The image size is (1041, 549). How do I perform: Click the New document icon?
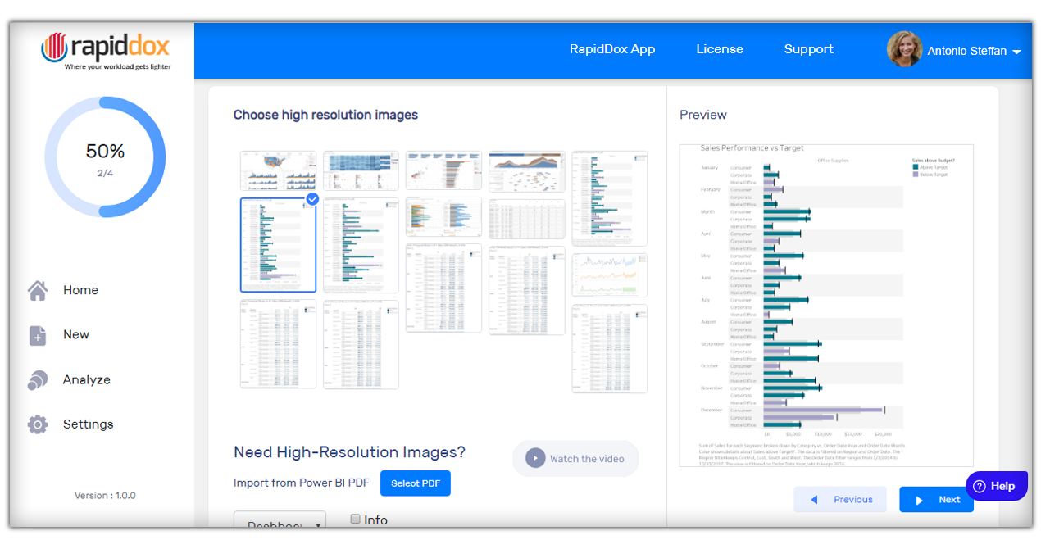[x=38, y=335]
